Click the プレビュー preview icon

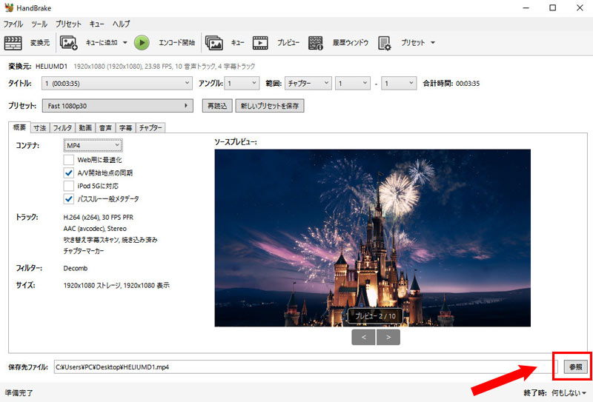tap(260, 43)
